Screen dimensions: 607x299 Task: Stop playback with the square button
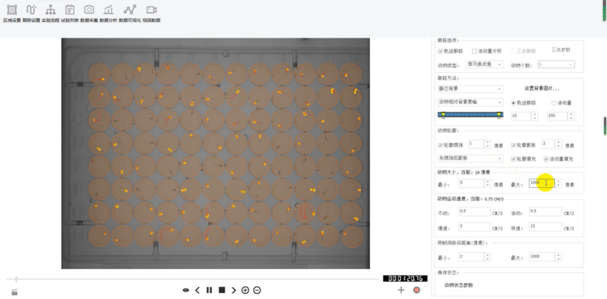pyautogui.click(x=221, y=290)
